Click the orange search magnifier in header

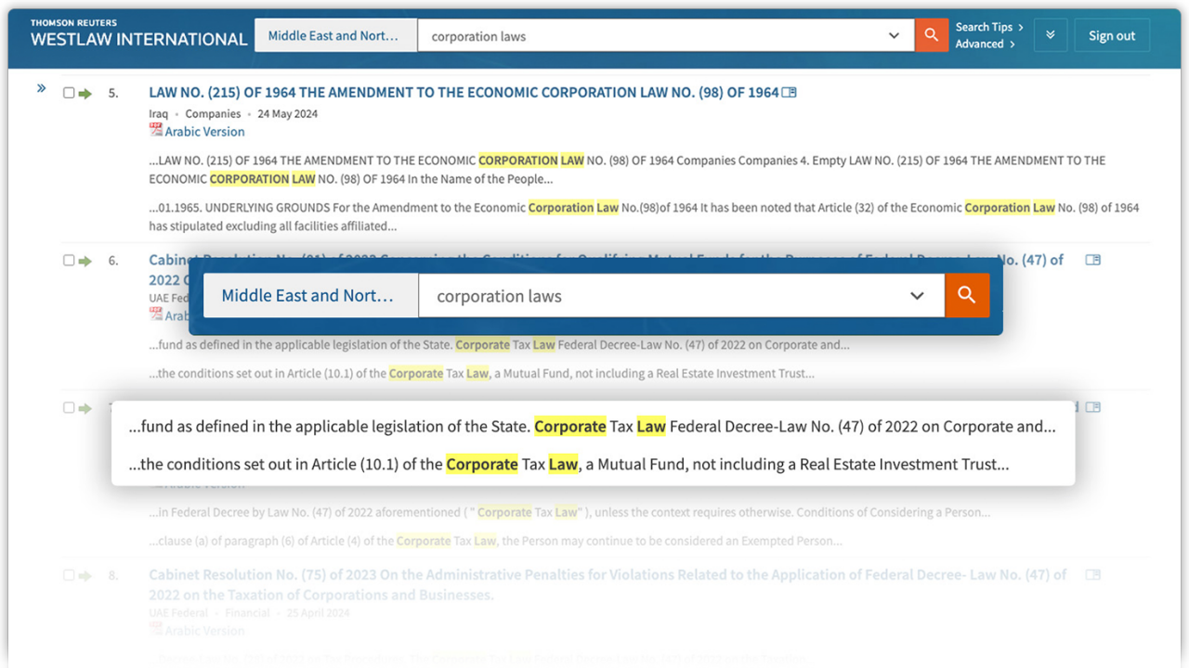(932, 36)
